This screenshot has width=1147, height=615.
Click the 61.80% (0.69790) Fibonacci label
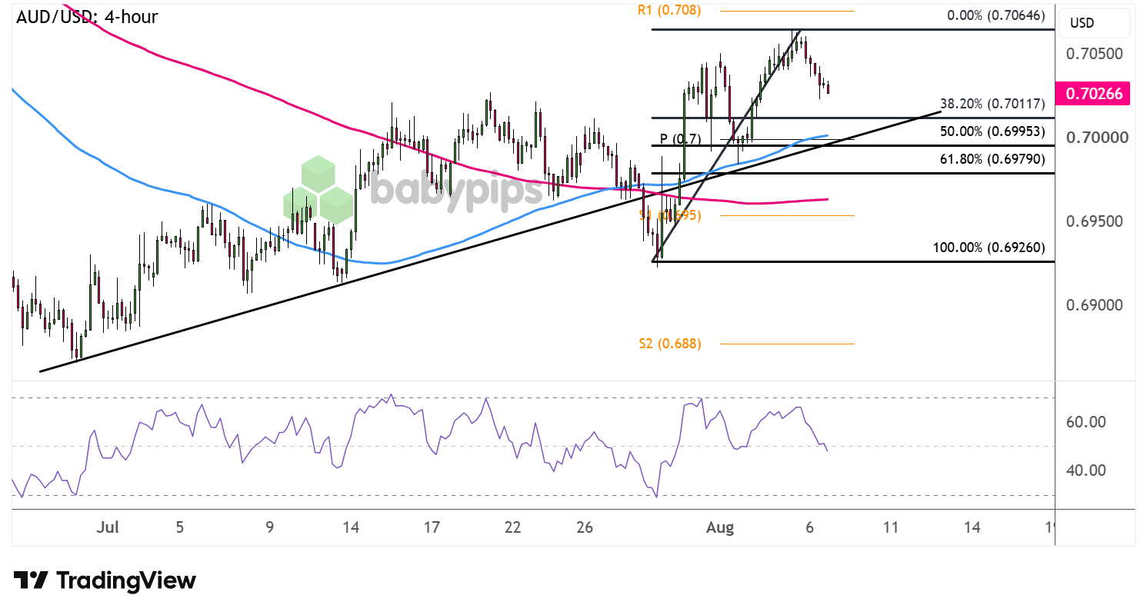click(992, 159)
